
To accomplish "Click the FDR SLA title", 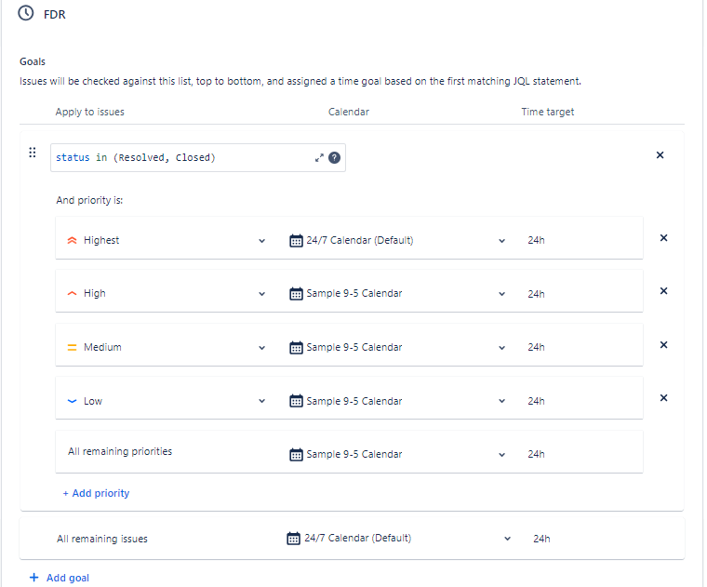I will click(55, 15).
